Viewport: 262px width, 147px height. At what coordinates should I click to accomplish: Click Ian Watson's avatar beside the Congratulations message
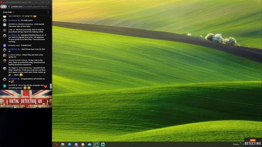tap(5, 79)
